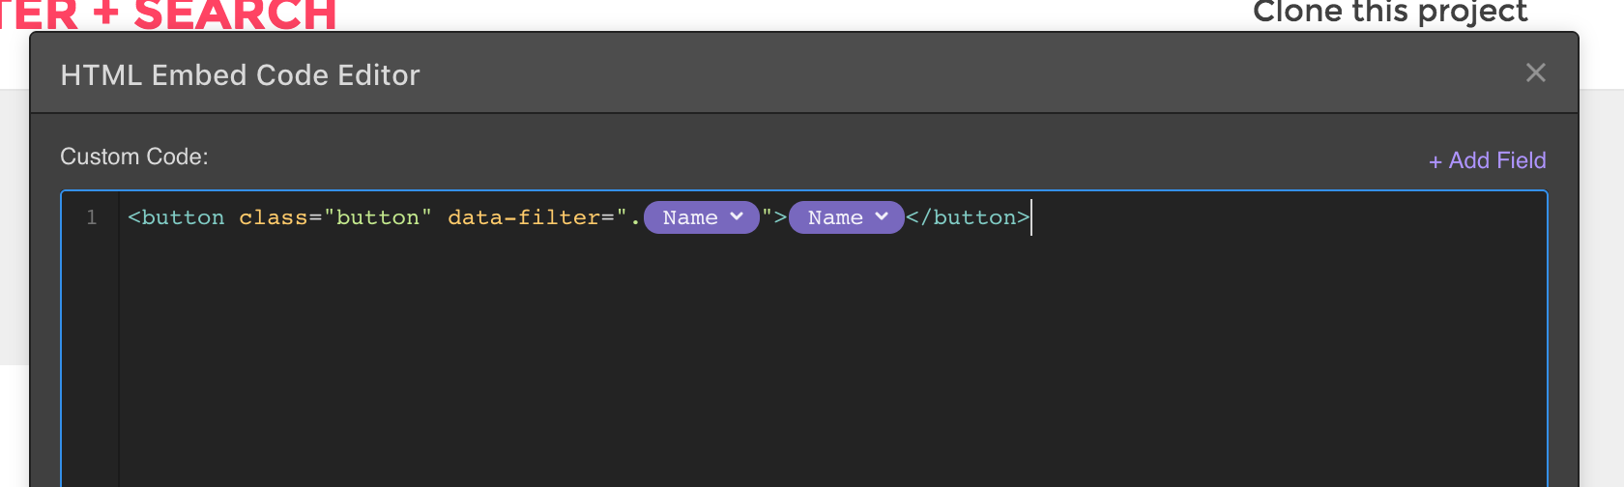Click Clone this project link
The image size is (1624, 487).
click(x=1390, y=12)
